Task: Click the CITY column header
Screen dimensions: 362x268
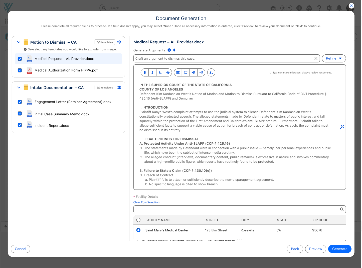Action: click(x=245, y=220)
